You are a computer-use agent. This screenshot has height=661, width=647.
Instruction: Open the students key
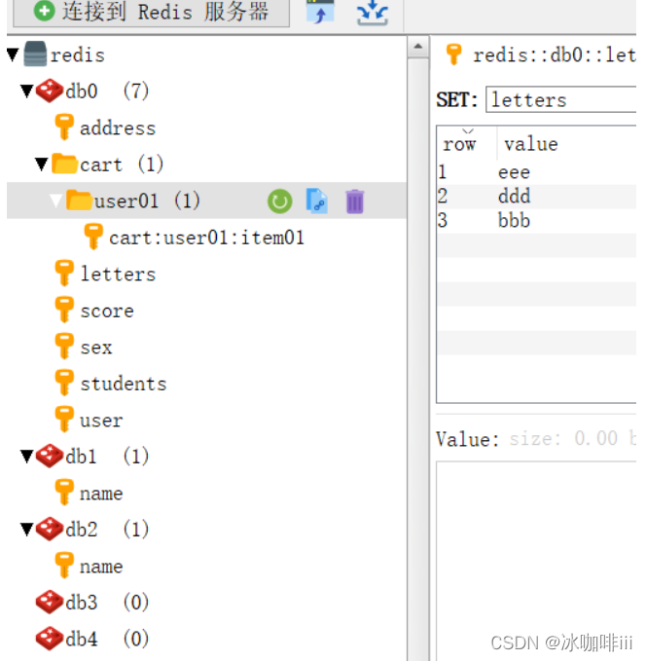[124, 384]
